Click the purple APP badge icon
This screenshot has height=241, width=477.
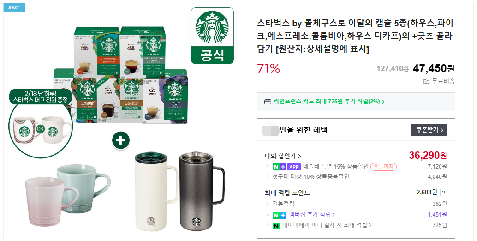(x=294, y=167)
